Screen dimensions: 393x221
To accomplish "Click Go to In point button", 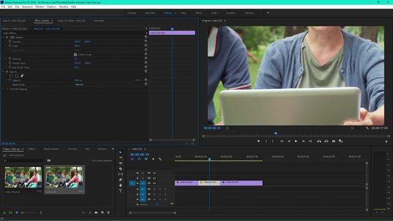I will pos(282,141).
